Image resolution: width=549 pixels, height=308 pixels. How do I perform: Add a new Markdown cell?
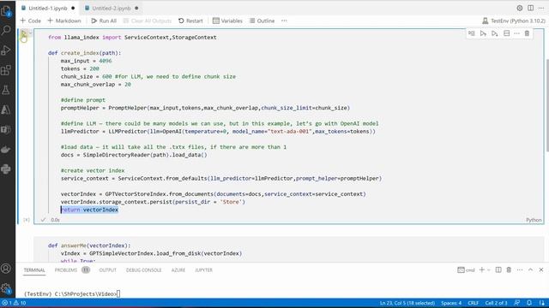click(64, 21)
